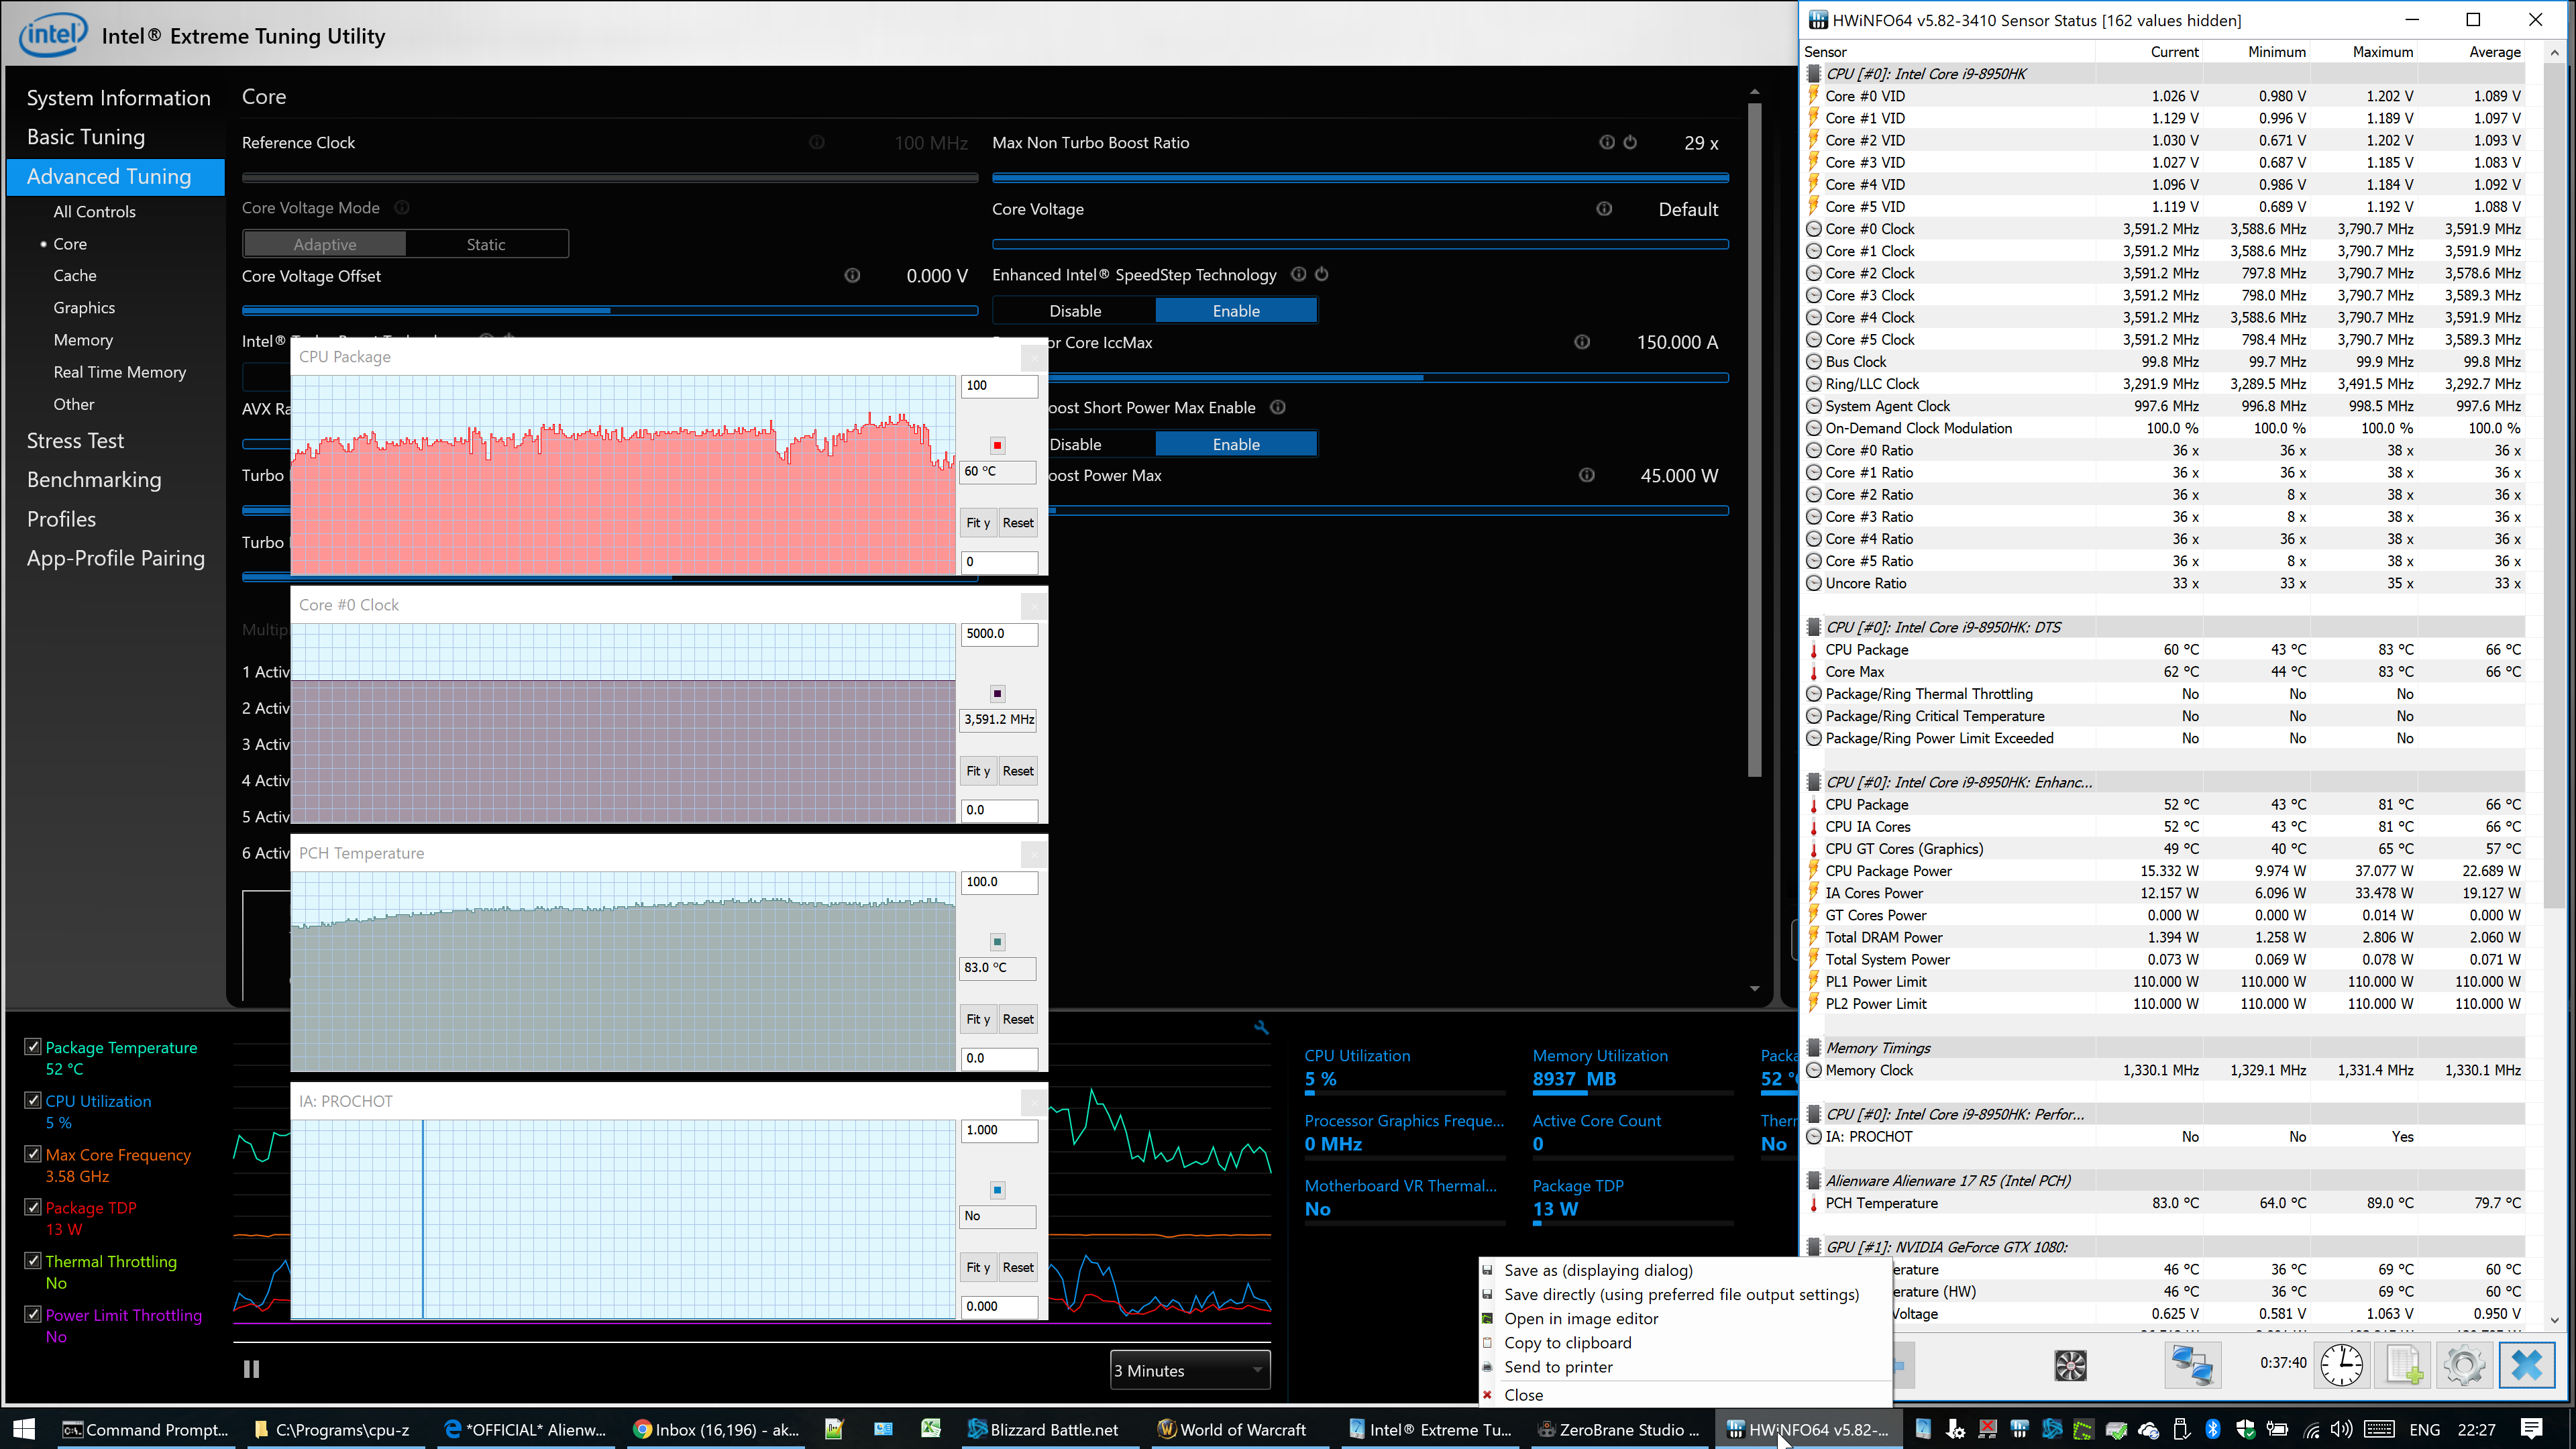The image size is (2576, 1449).
Task: Open Windows notification center icon
Action: 2531,1429
